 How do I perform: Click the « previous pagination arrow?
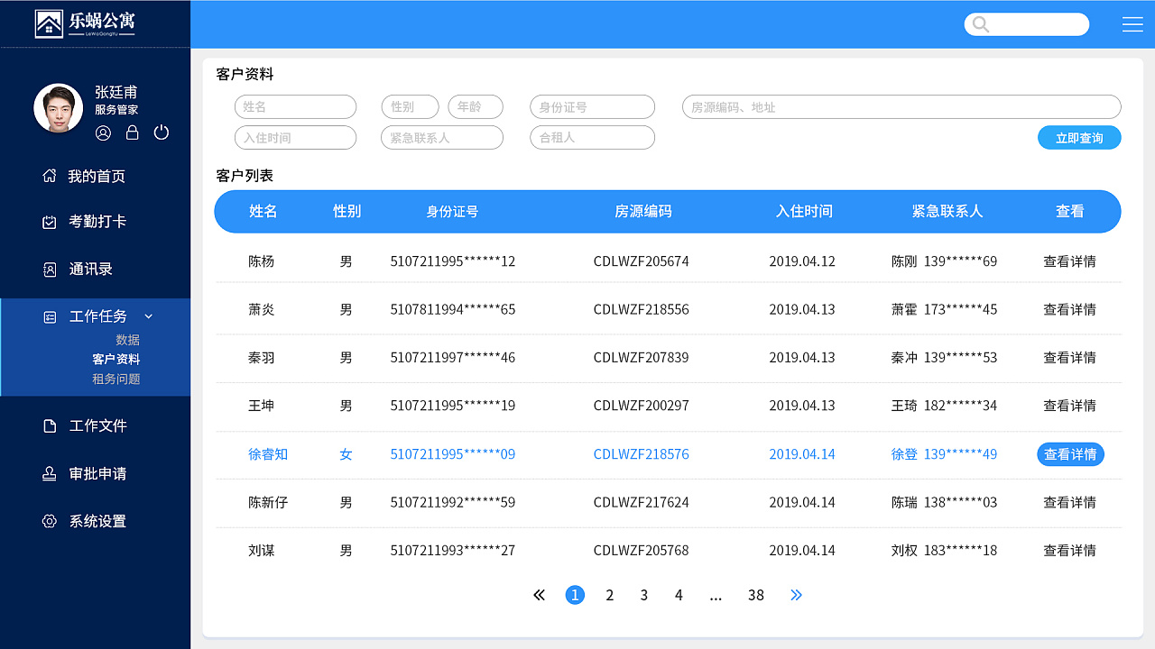[x=539, y=595]
